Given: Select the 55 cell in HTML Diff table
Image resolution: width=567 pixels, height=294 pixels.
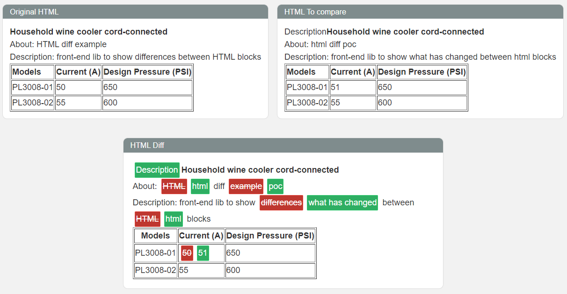Looking at the screenshot, I should coord(201,270).
